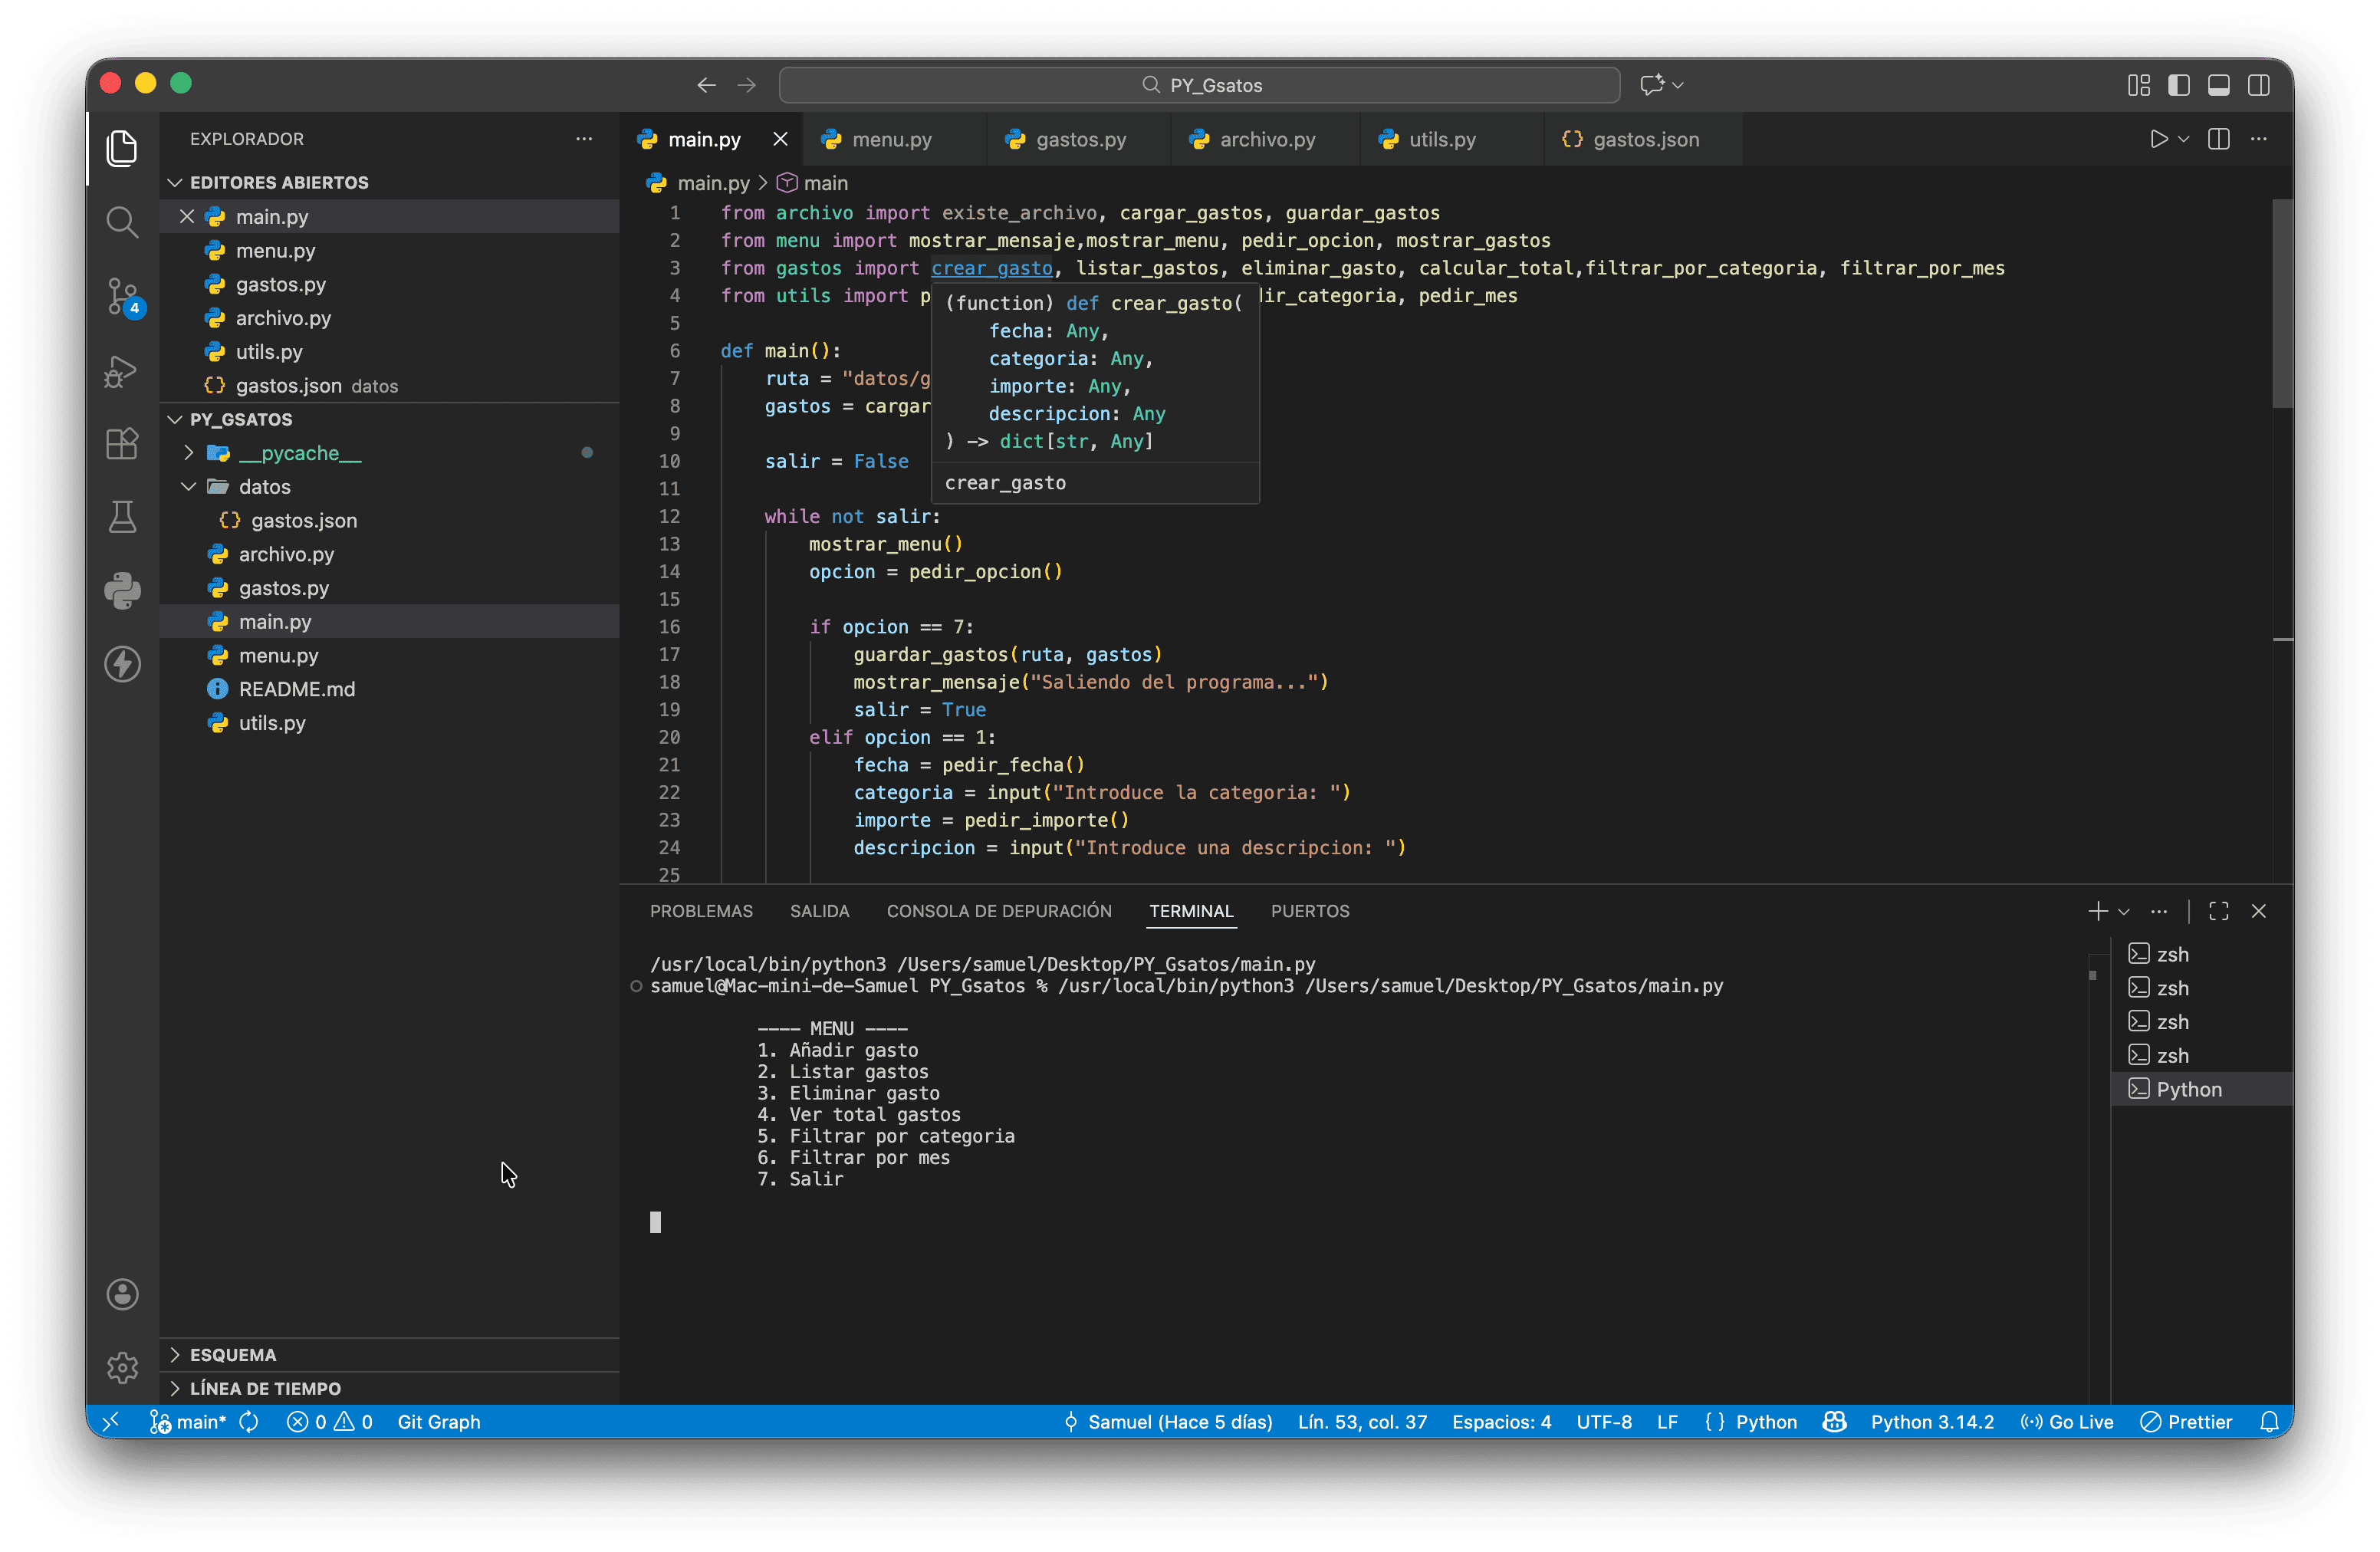
Task: Open Run and Debug view
Action: 122,371
